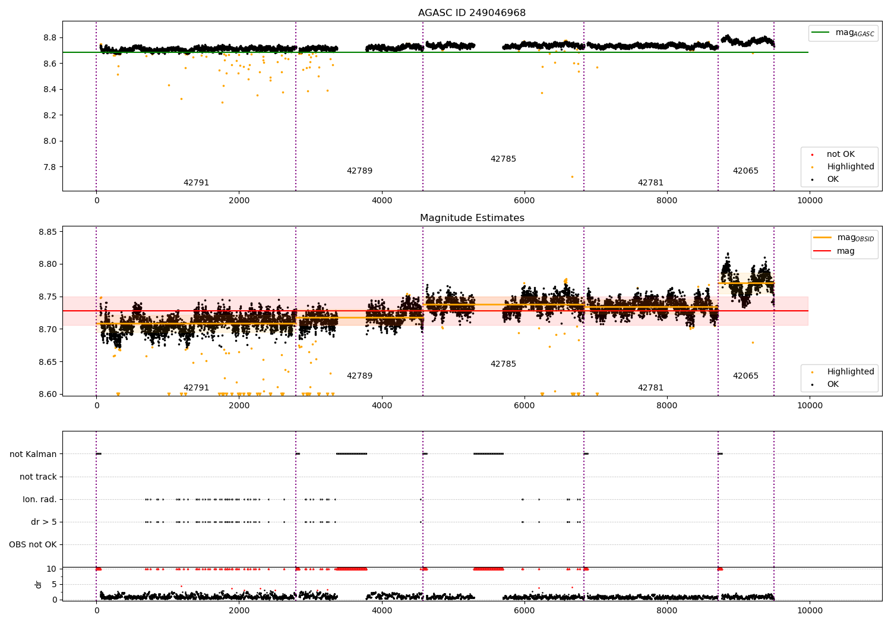This screenshot has height=624, width=891.
Task: Select the red "mag" legend entry
Action: pos(835,251)
